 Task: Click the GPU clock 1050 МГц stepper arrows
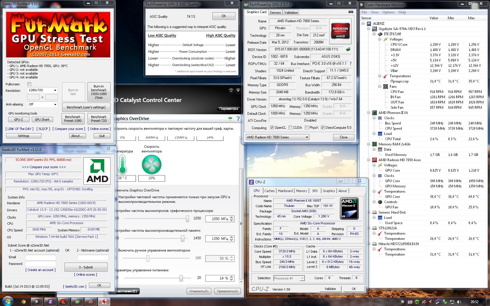[x=232, y=219]
